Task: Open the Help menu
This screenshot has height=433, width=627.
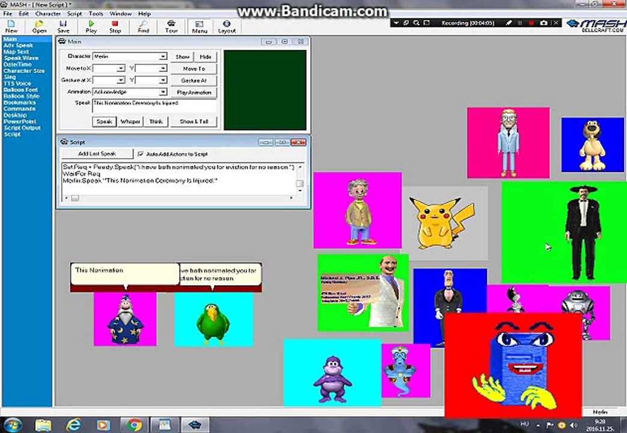Action: 144,14
